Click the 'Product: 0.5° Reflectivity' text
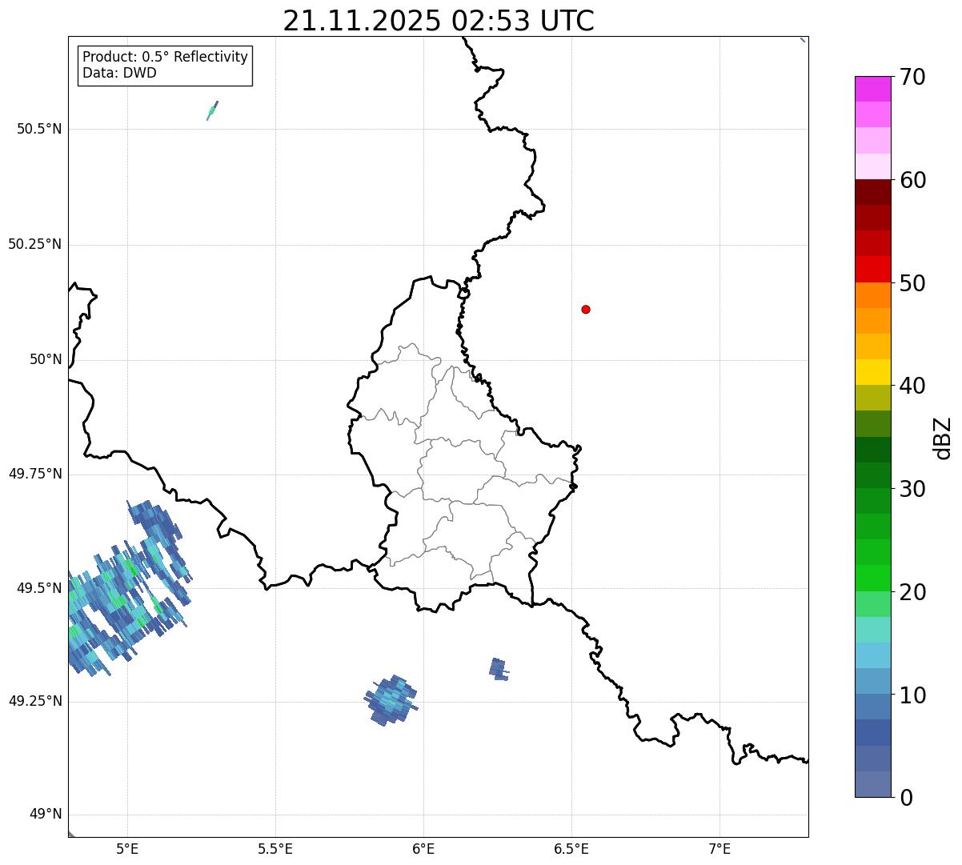This screenshot has height=865, width=962. click(165, 57)
